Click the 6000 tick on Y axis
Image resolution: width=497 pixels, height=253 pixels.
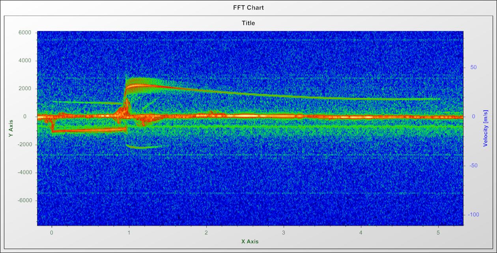point(25,33)
